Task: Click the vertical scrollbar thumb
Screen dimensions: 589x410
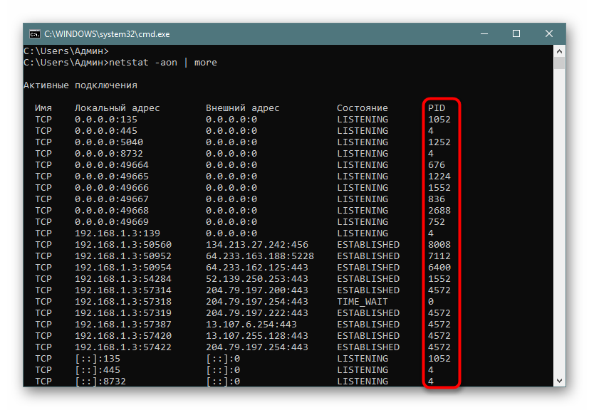Action: click(x=559, y=63)
